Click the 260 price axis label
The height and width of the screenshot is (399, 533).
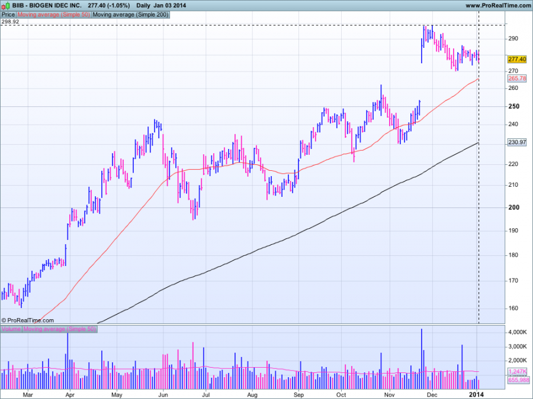coord(513,88)
